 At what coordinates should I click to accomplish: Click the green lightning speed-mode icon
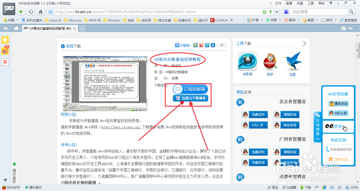[x=270, y=12]
